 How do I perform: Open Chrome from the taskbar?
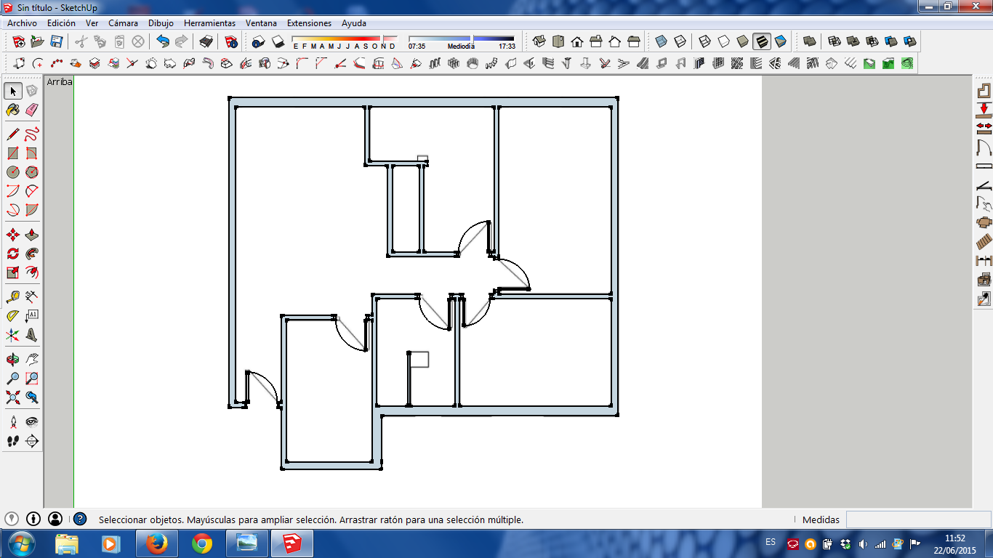click(202, 543)
